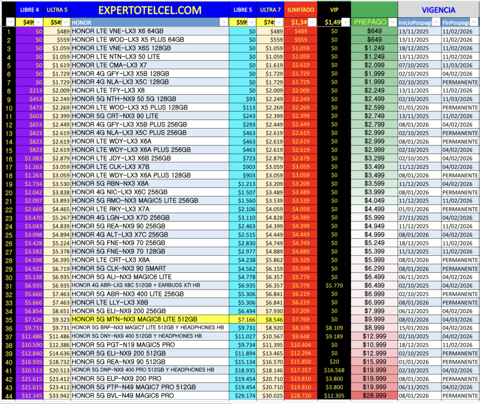Click the ILIMITADO header cell
The height and width of the screenshot is (404, 480).
click(300, 9)
